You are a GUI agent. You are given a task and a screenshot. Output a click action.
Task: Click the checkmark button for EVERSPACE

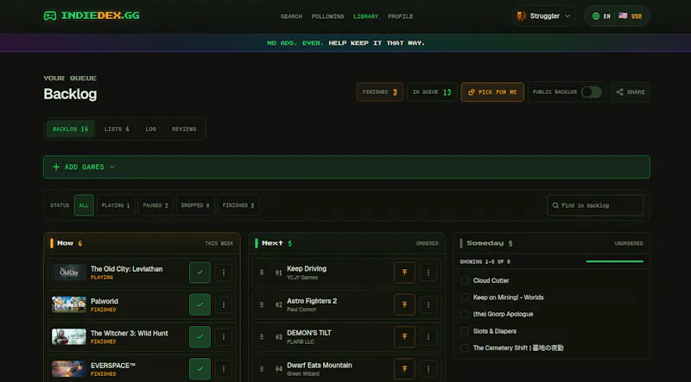pos(200,369)
